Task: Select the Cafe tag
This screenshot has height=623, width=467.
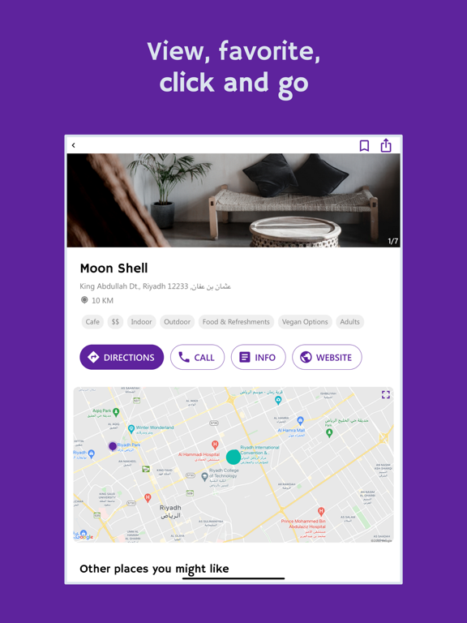Action: pos(92,322)
